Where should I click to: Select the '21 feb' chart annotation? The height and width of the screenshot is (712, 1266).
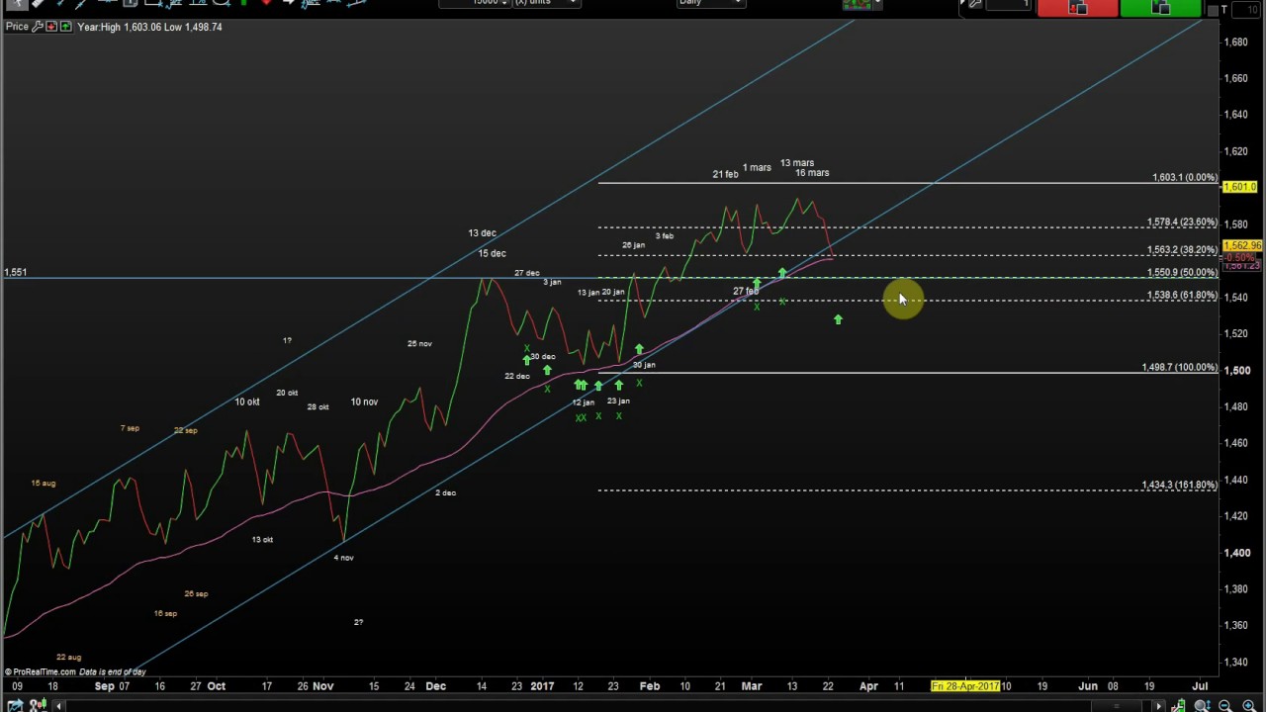pos(725,175)
